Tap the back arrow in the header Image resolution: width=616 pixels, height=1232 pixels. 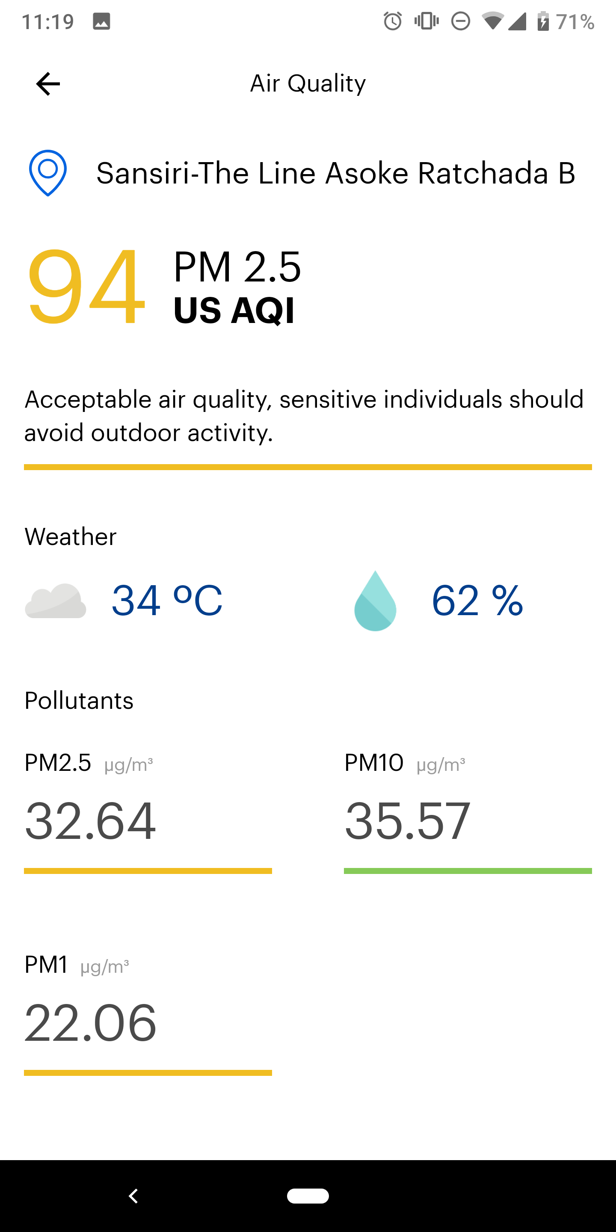coord(48,84)
